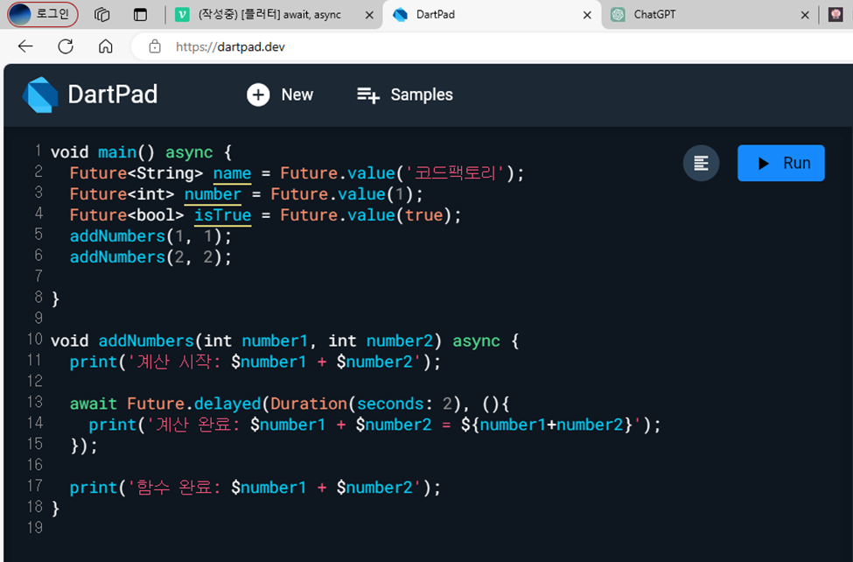This screenshot has width=853, height=562.
Task: View site info via the lock icon
Action: [x=155, y=47]
